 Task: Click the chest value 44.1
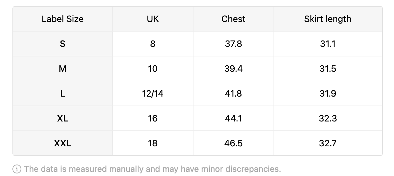pyautogui.click(x=233, y=118)
